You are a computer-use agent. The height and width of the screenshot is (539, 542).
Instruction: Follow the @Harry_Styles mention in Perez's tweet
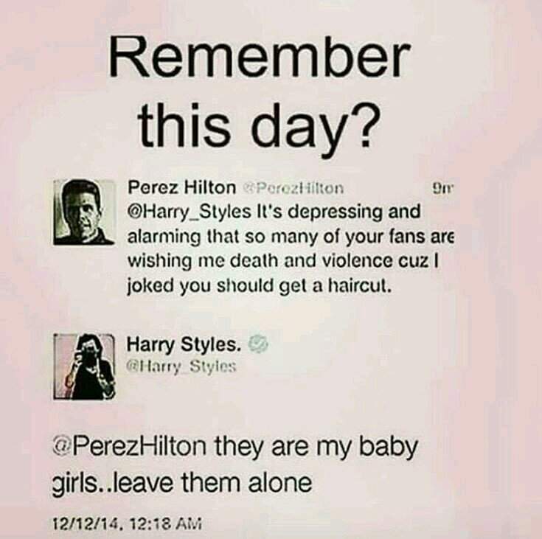190,212
